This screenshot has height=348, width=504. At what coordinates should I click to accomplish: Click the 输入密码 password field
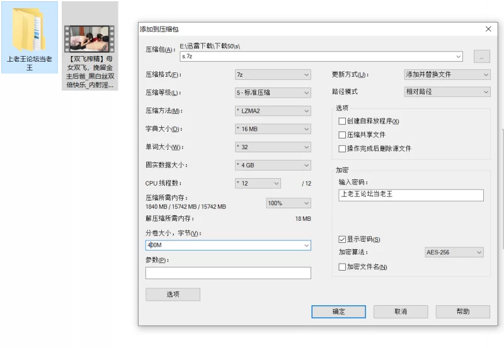click(411, 195)
